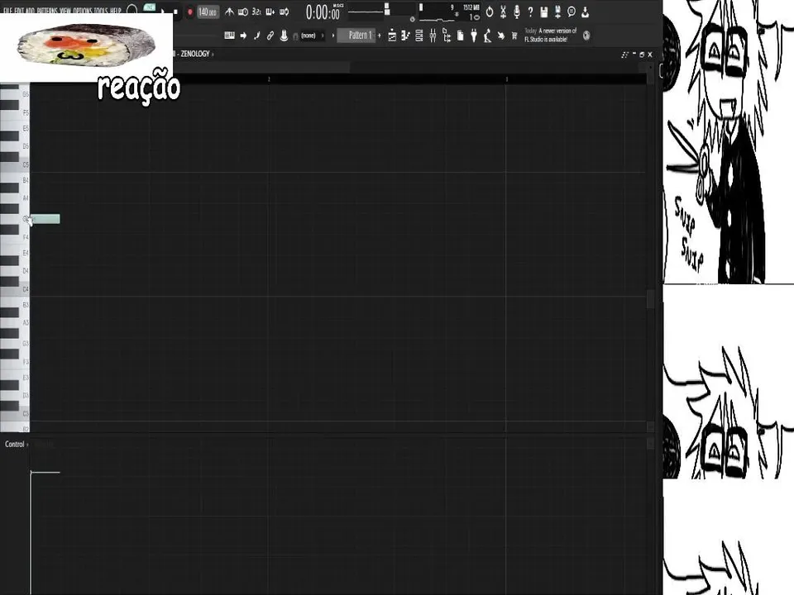Toggle the 3-2-1 countdown before recording
794x595 pixels.
[x=256, y=12]
